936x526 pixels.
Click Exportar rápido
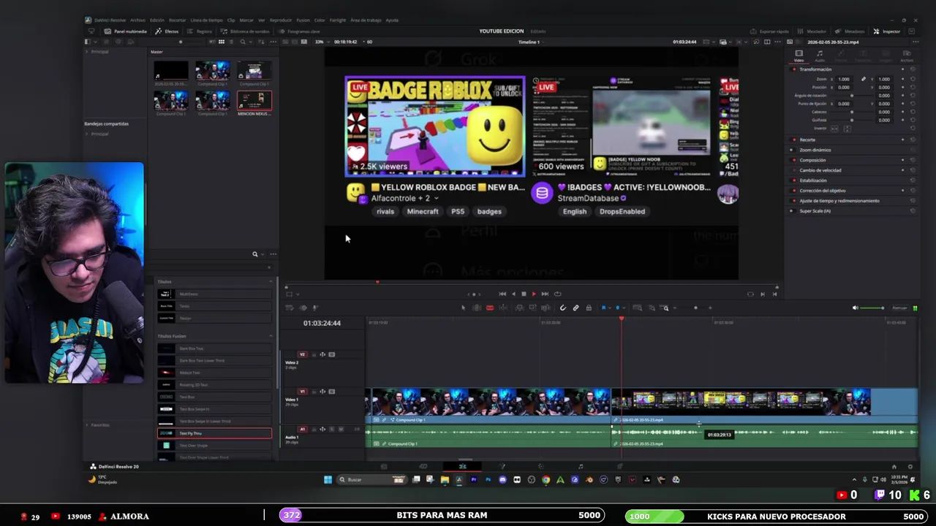pyautogui.click(x=769, y=31)
